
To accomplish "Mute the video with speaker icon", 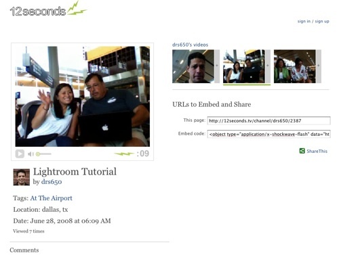I will tap(31, 154).
